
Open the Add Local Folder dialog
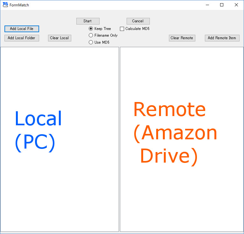tap(22, 38)
